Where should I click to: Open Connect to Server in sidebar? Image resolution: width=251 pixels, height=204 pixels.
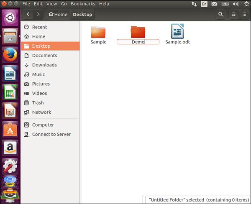(51, 134)
